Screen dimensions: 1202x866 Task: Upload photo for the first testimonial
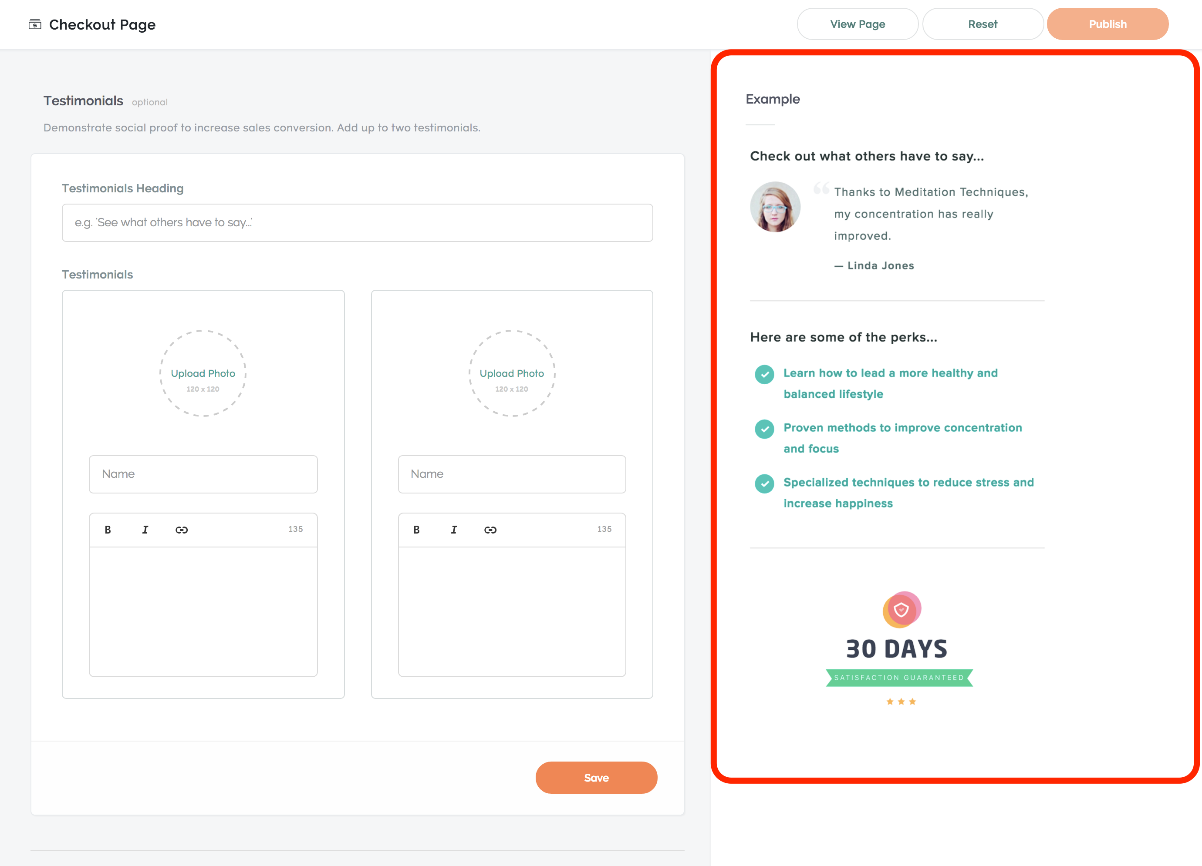pyautogui.click(x=203, y=373)
